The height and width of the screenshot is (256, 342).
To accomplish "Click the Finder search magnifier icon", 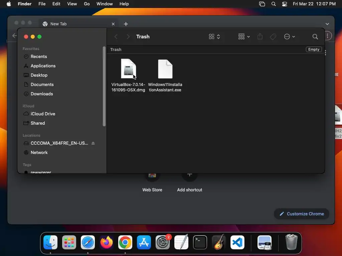I will [x=315, y=37].
